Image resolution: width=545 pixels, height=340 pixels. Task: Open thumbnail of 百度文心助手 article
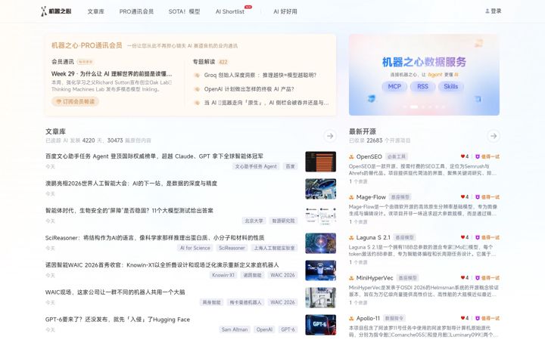320,162
